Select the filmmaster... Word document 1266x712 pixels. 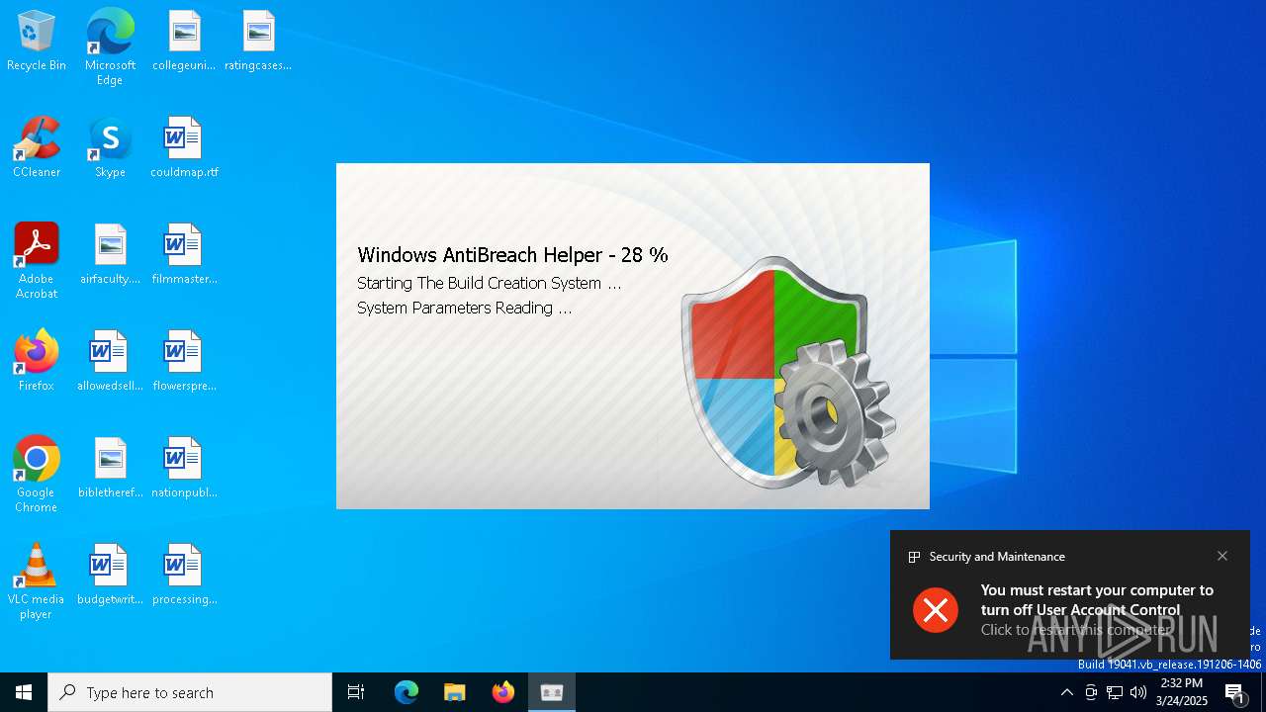point(184,255)
